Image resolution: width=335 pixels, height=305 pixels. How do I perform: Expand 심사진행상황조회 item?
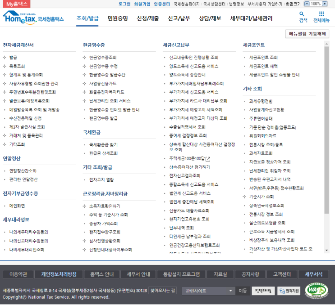point(84,241)
